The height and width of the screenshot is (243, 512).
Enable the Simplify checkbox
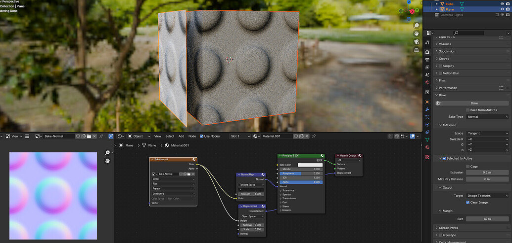(440, 66)
